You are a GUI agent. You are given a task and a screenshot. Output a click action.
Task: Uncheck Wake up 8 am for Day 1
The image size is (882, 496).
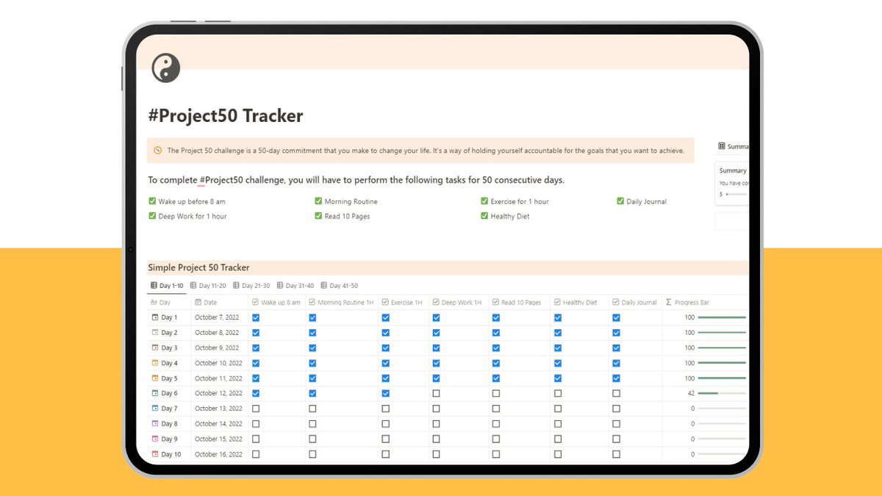coord(256,317)
